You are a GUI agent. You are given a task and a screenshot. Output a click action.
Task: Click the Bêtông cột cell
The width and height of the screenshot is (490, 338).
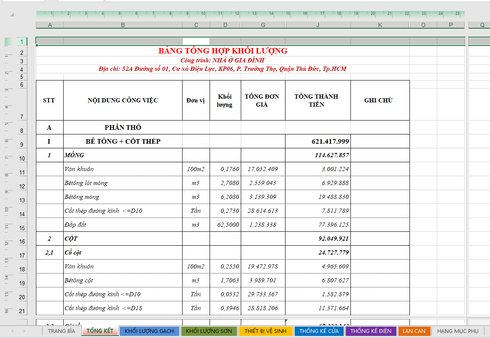point(123,280)
